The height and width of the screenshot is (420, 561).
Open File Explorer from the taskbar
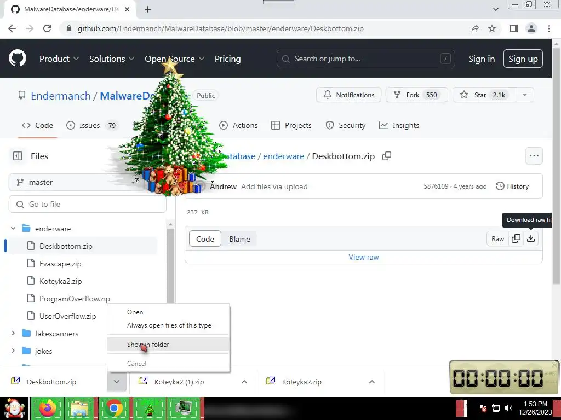(81, 408)
